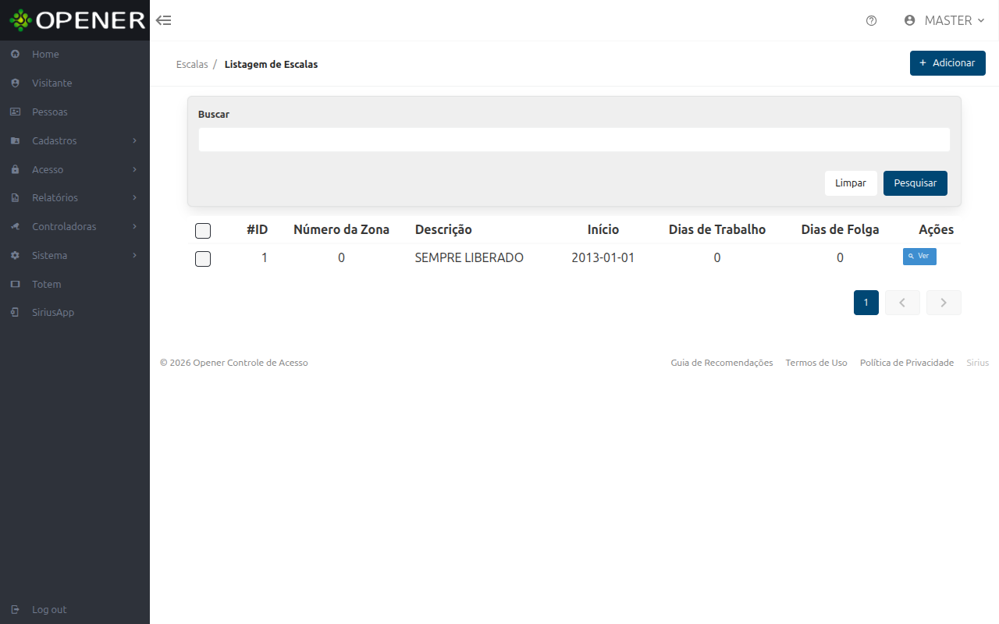Collapse the sidebar with the arrow-menu icon
999x624 pixels.
164,20
